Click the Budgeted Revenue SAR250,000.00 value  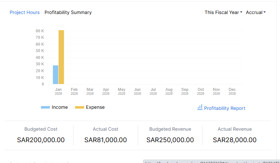pos(170,140)
